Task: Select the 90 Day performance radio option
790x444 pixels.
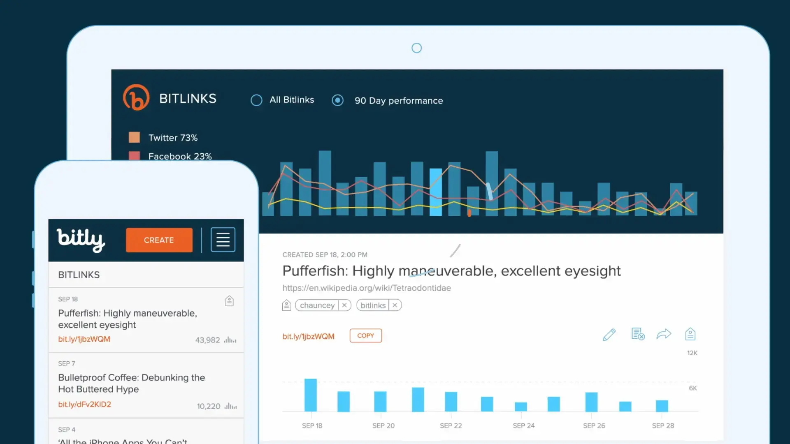Action: pos(337,100)
